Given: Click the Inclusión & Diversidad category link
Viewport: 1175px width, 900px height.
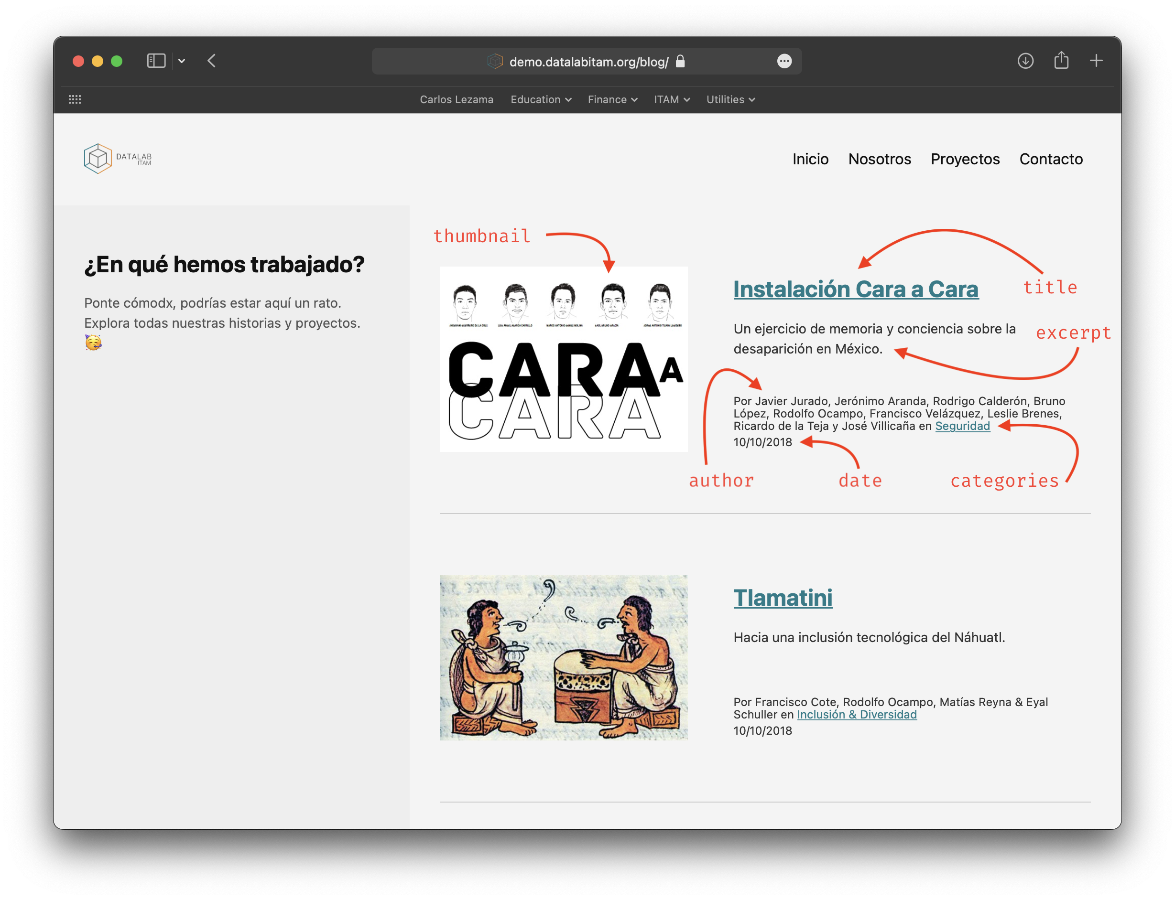Looking at the screenshot, I should [856, 714].
